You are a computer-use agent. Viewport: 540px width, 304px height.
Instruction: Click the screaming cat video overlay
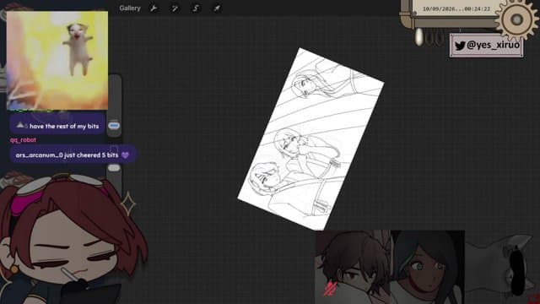coord(57,61)
